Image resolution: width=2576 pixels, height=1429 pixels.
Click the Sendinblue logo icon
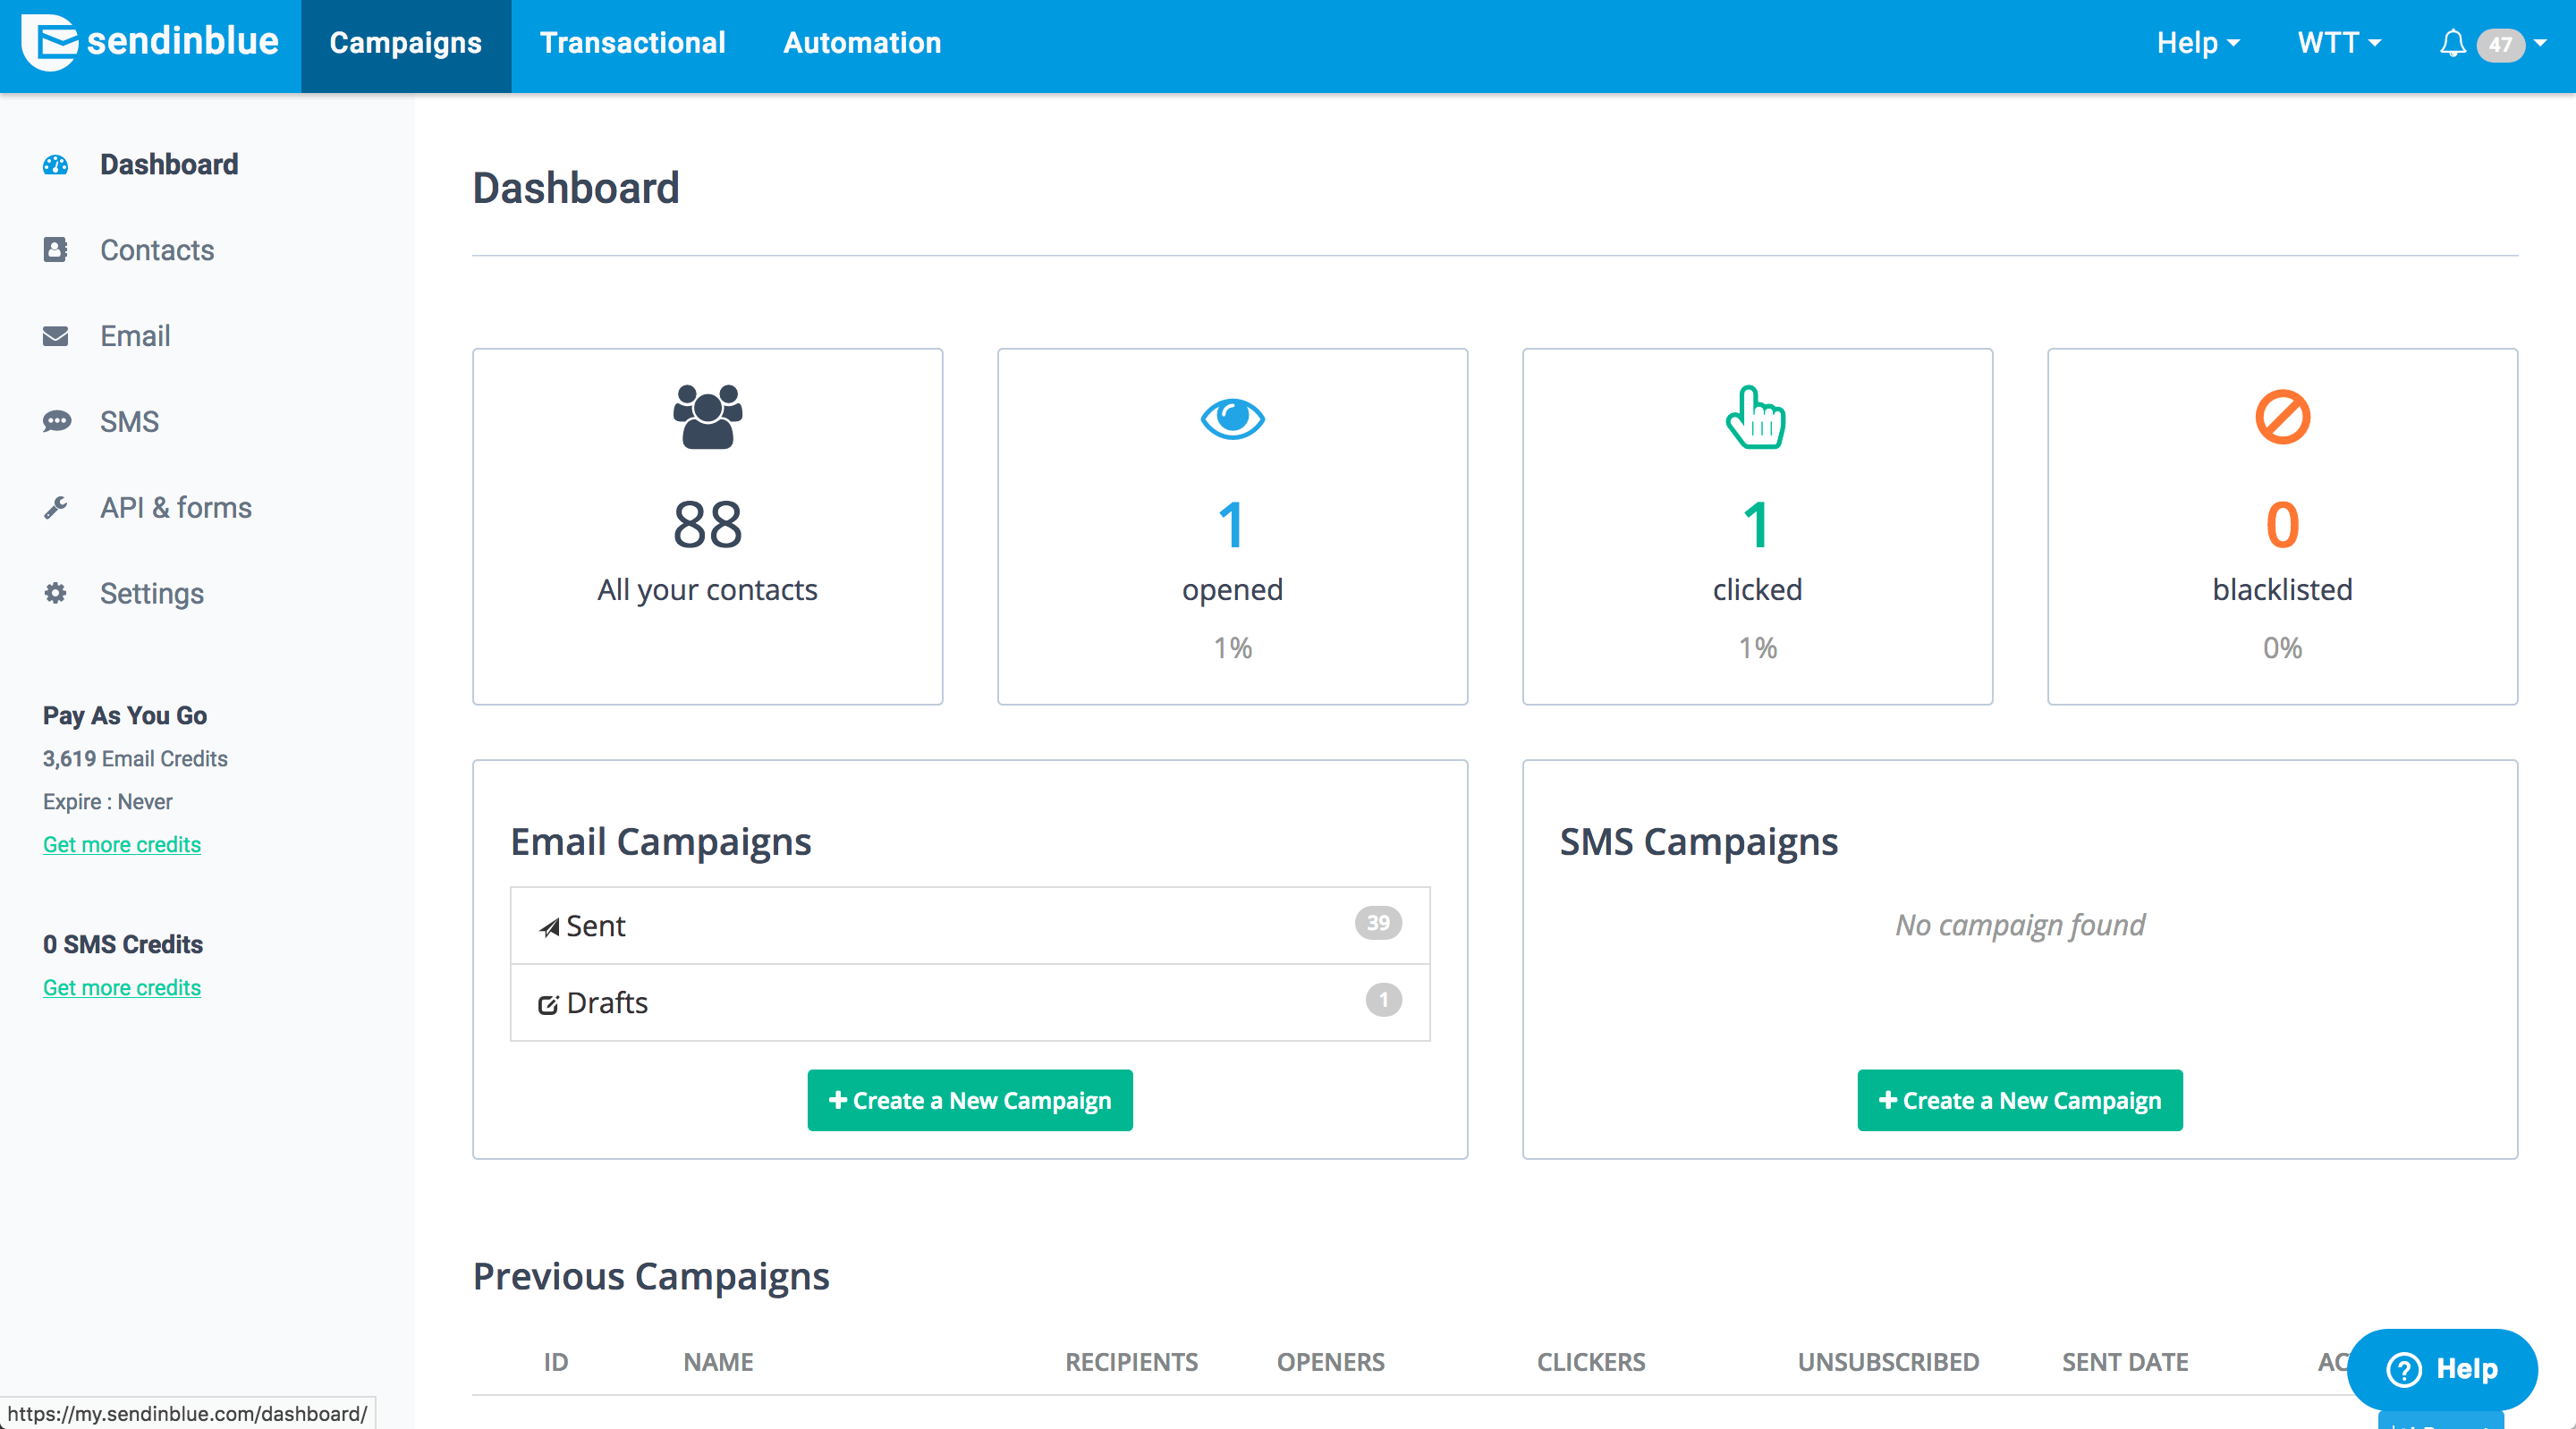(x=49, y=42)
